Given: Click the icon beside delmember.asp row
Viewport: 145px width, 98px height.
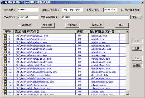Looking at the screenshot, I should point(5,78).
